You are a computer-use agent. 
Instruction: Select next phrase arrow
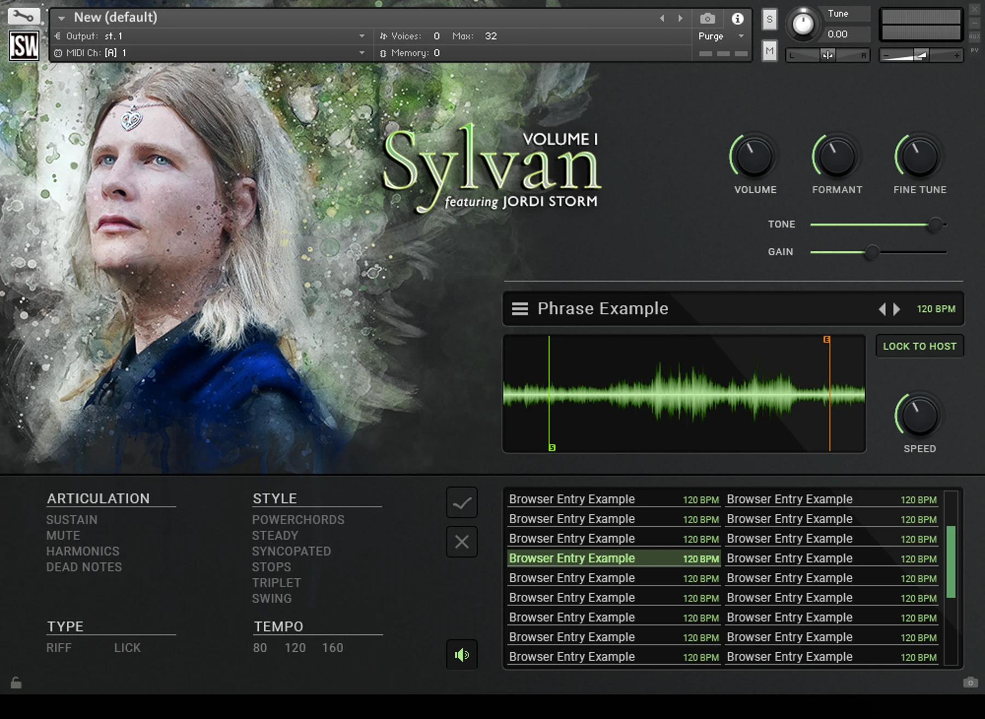896,309
